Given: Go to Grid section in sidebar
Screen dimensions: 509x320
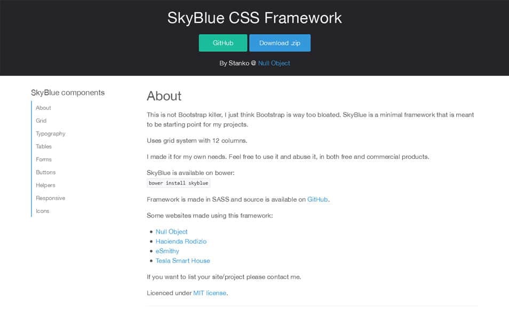Looking at the screenshot, I should pyautogui.click(x=41, y=121).
